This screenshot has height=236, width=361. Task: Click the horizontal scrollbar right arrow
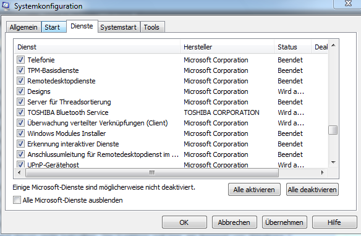point(322,172)
